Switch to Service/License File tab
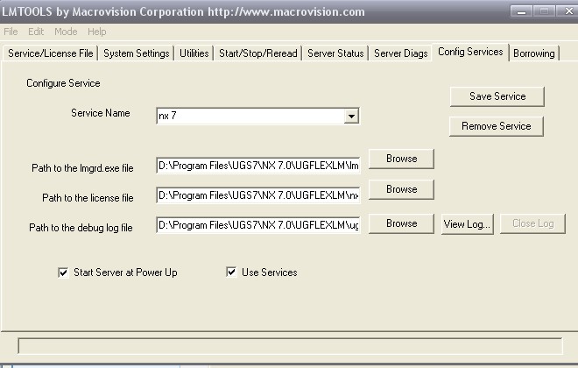This screenshot has height=368, width=578. pyautogui.click(x=51, y=53)
